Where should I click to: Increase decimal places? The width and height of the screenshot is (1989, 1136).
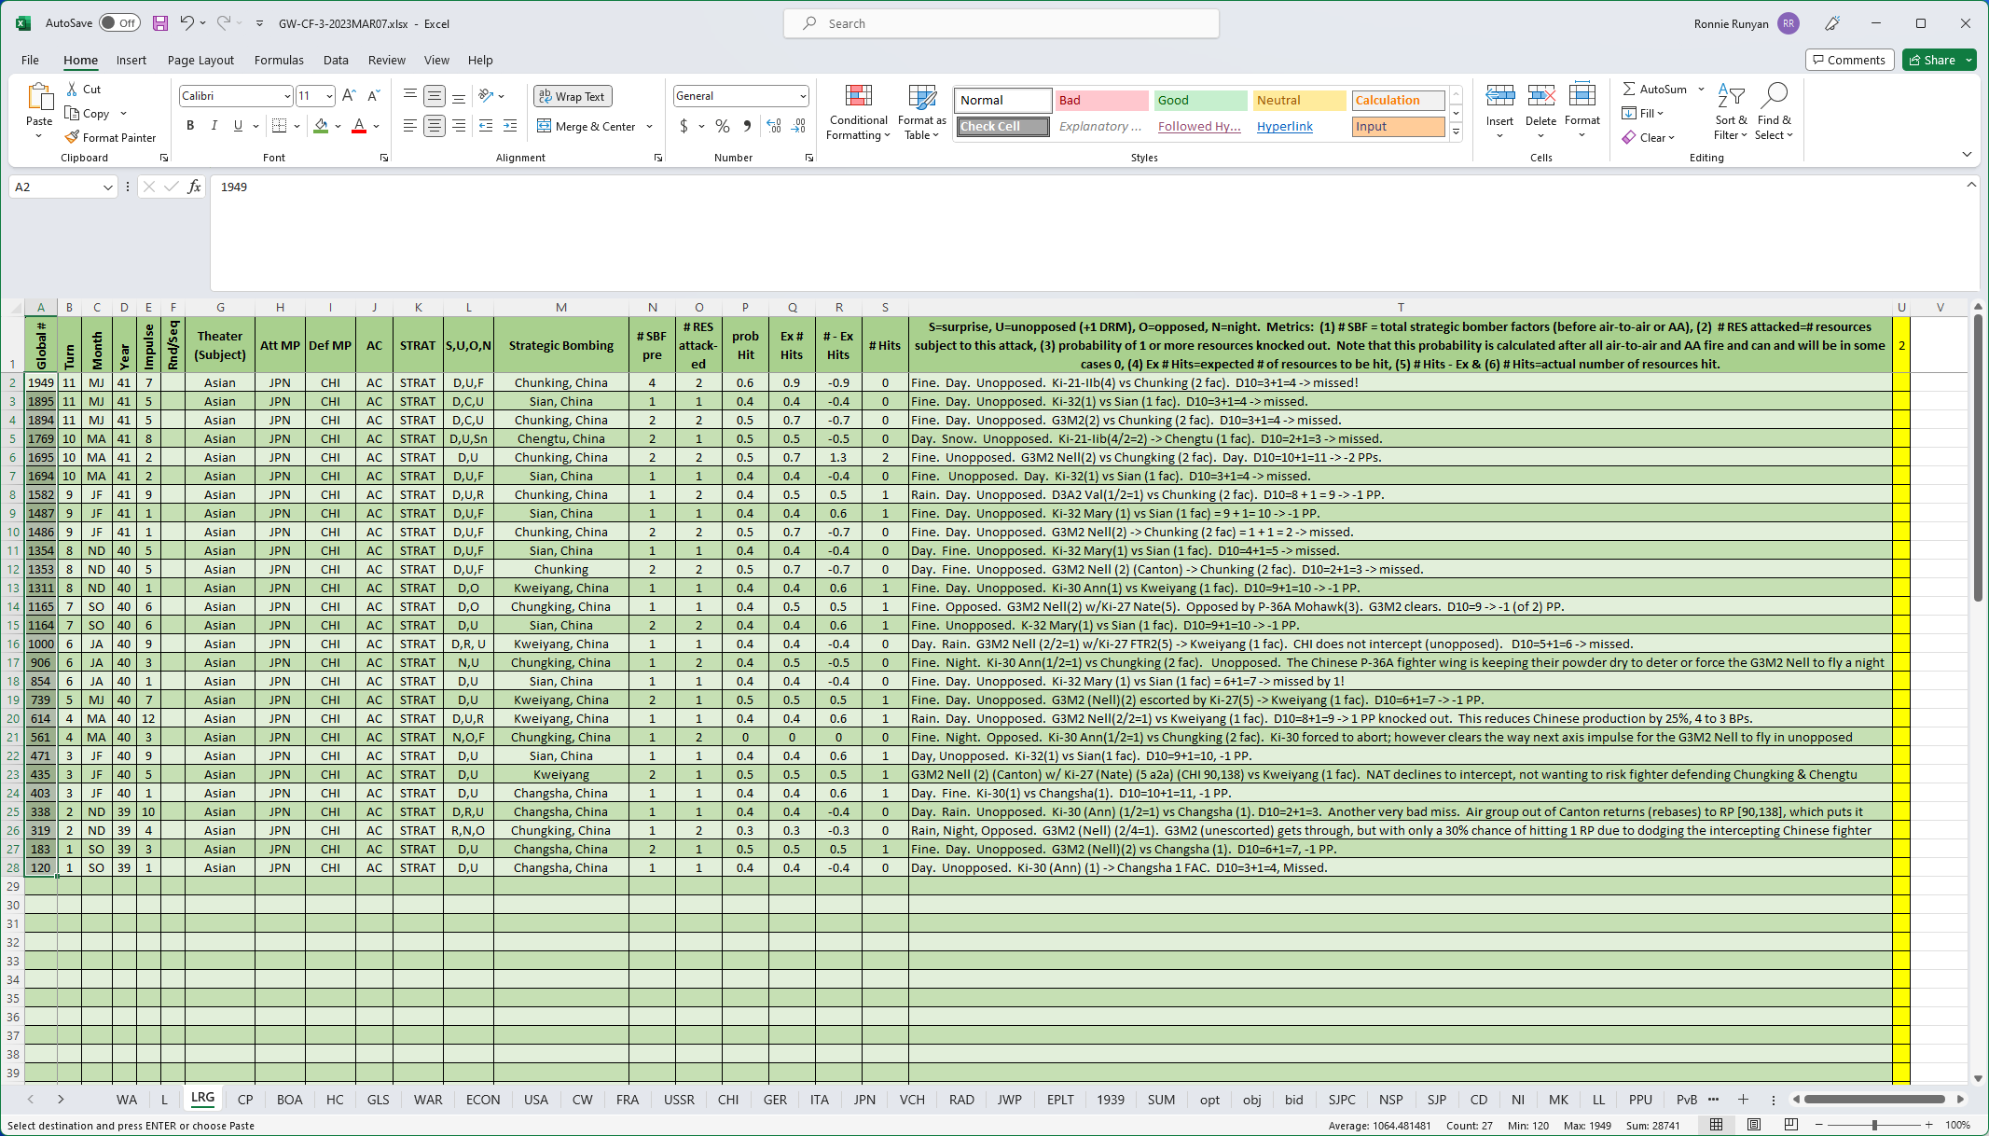[774, 126]
